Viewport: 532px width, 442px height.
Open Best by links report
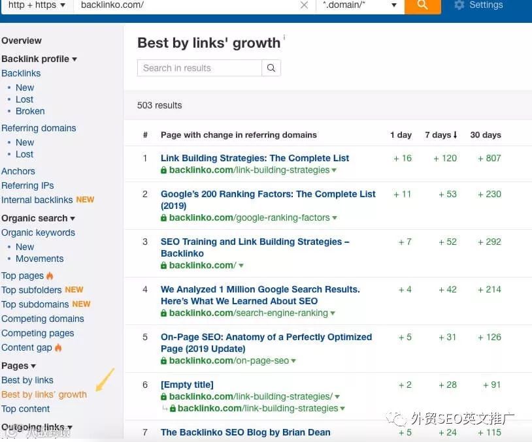(27, 381)
